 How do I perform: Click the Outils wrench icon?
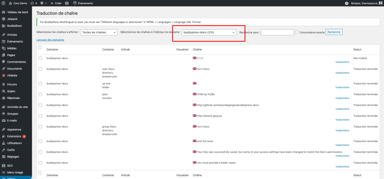(x=3, y=150)
